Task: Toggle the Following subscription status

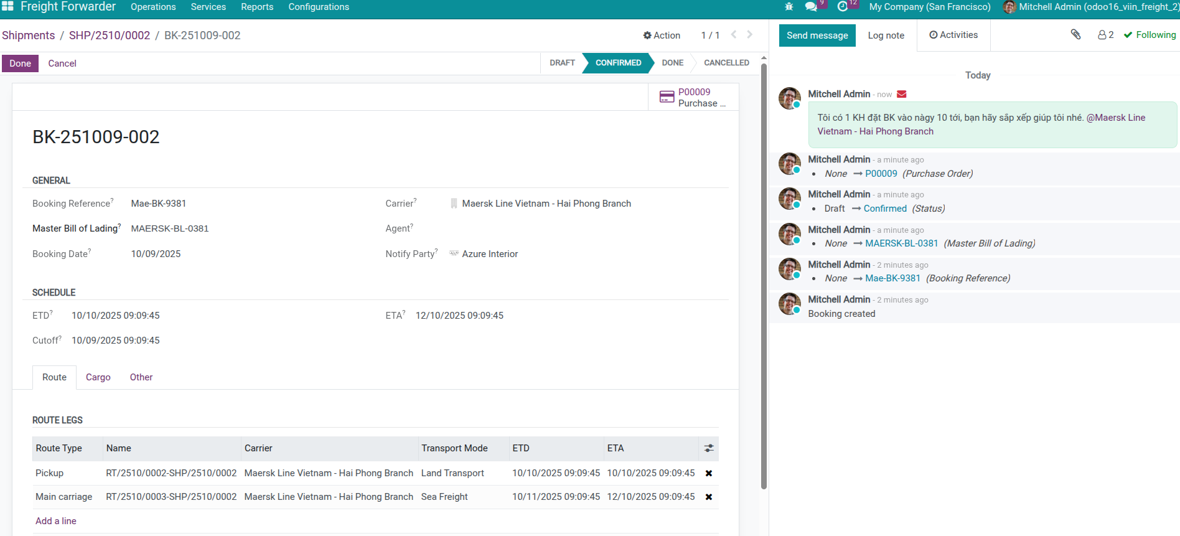Action: pyautogui.click(x=1150, y=35)
